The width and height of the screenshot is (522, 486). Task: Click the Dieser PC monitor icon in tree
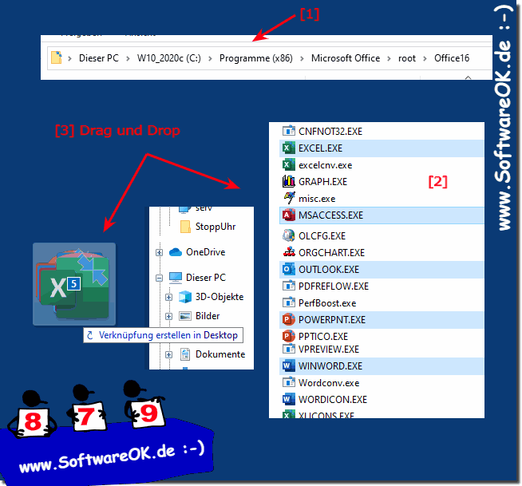click(176, 277)
